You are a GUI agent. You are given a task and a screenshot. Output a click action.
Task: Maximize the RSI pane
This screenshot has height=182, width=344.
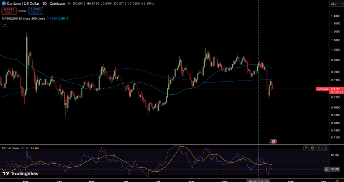click(x=325, y=148)
